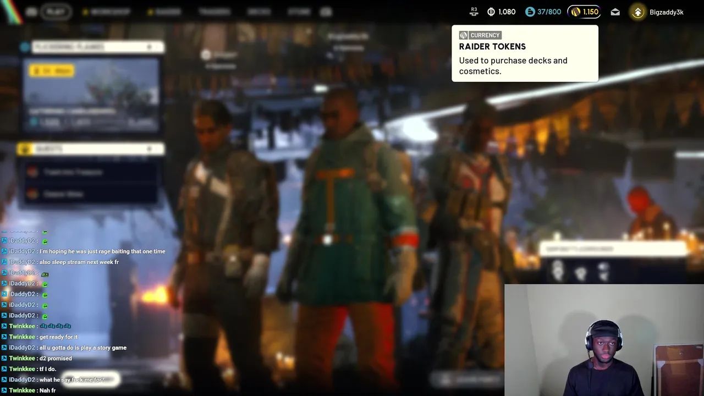Click the gold rank badge beside Bigzaddy3k

click(x=637, y=12)
